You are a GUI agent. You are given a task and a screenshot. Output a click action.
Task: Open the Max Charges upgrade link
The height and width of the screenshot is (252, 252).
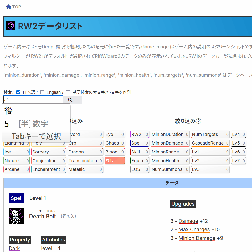[194, 229]
